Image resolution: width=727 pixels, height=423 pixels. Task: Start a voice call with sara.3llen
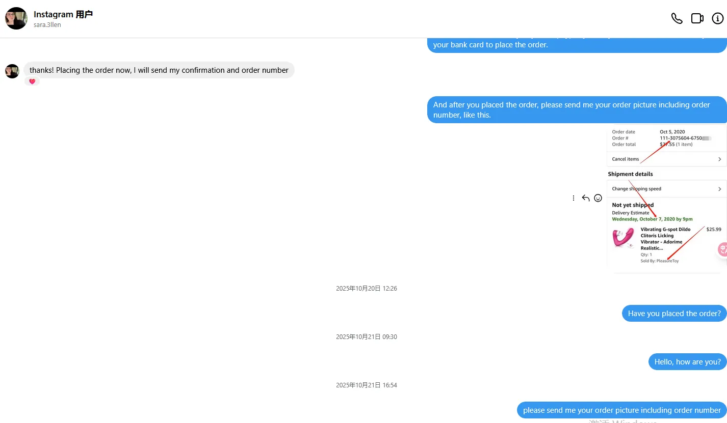677,18
